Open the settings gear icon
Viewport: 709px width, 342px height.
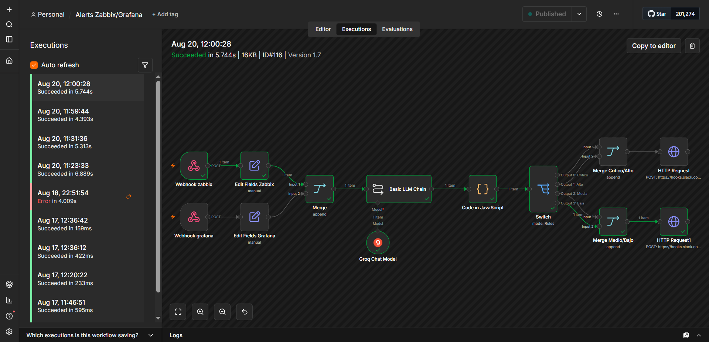(9, 332)
